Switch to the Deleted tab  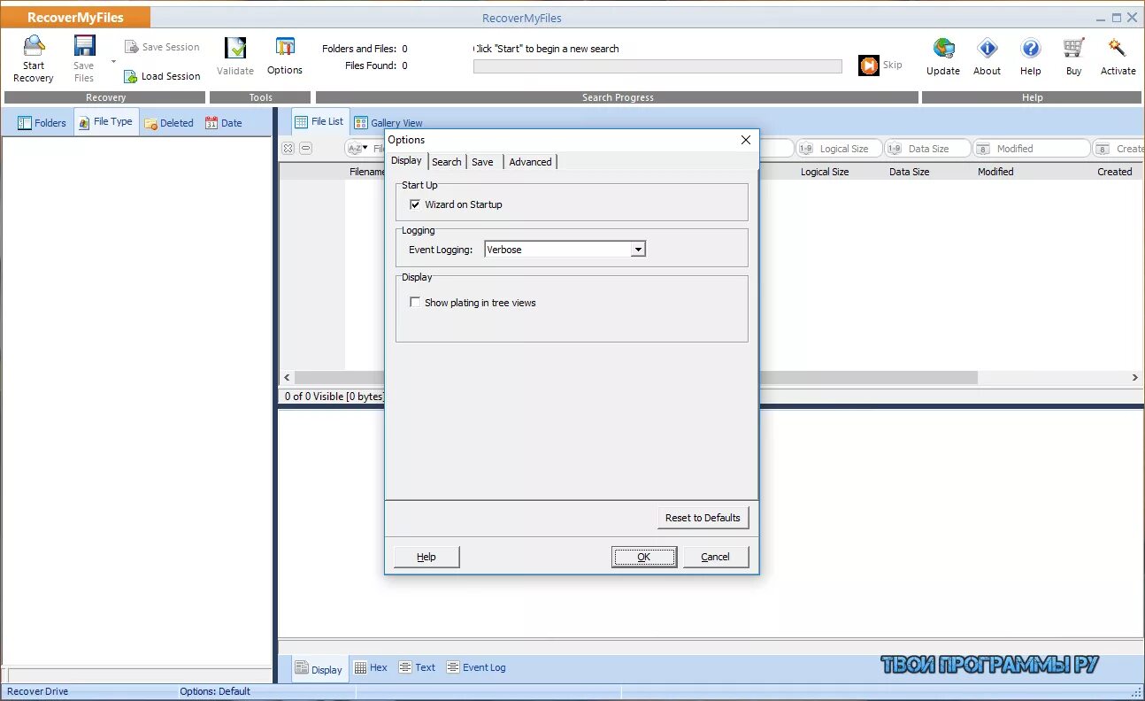click(169, 123)
